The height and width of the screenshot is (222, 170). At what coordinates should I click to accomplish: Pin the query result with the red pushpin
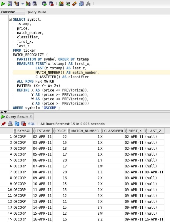4,124
